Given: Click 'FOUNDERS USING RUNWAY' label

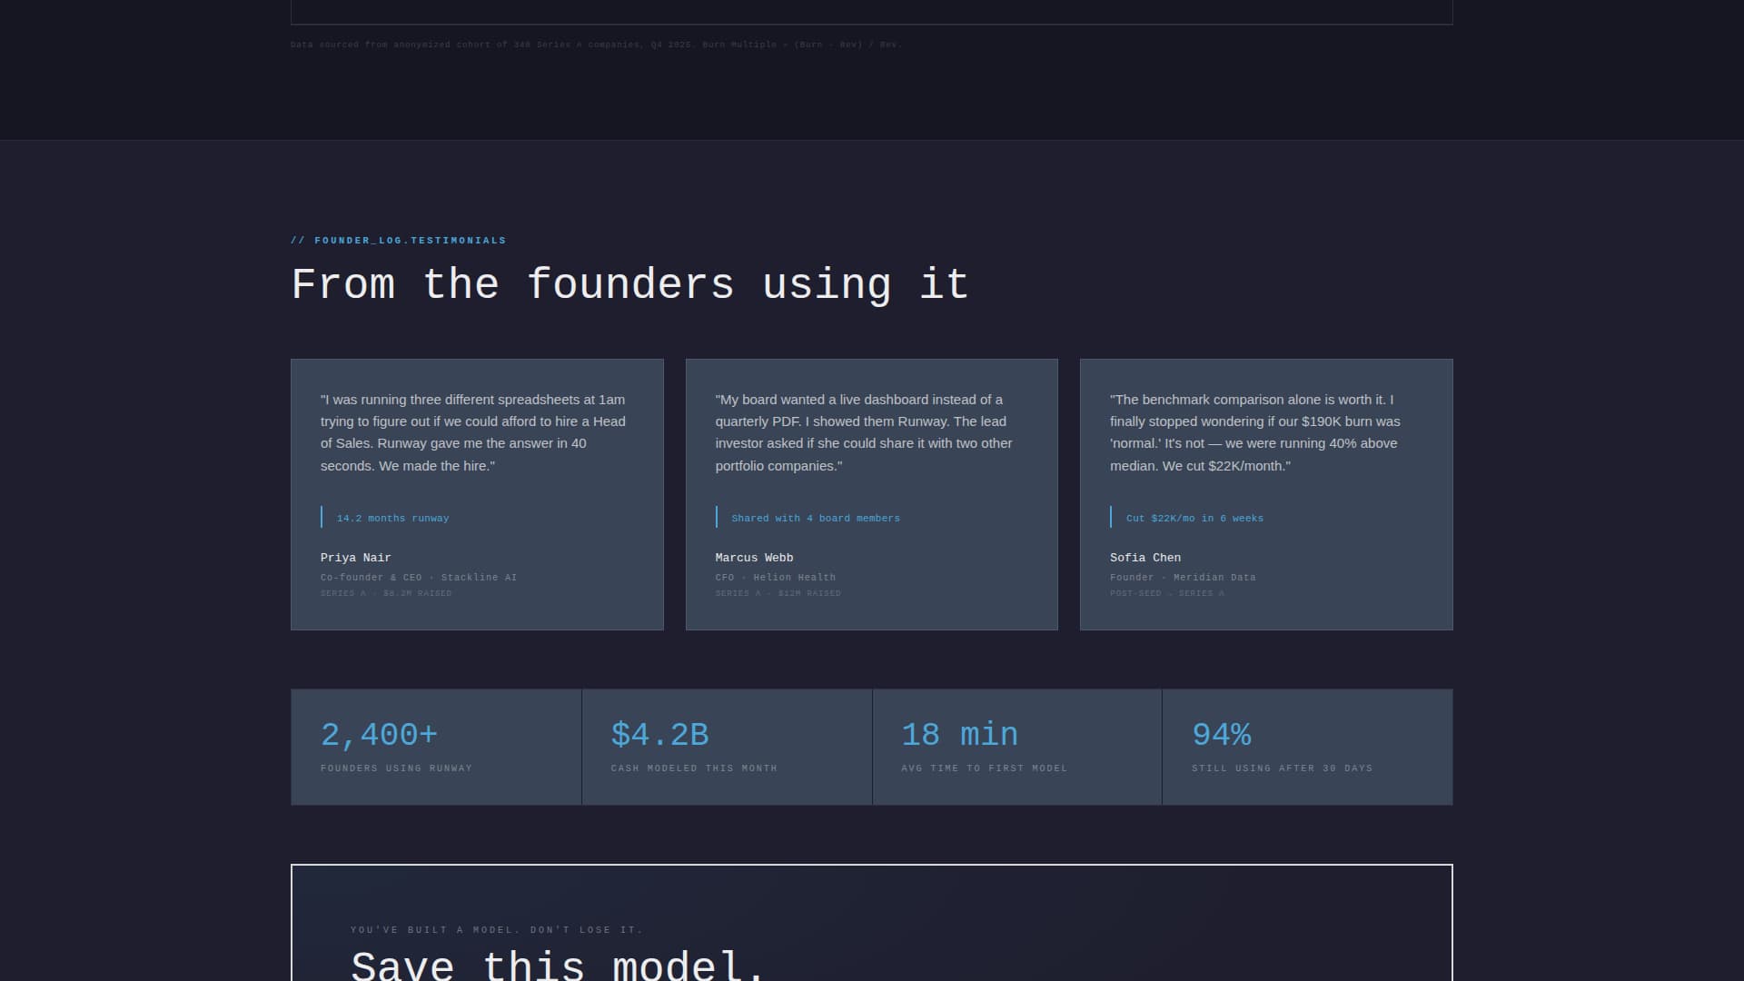Looking at the screenshot, I should [396, 768].
